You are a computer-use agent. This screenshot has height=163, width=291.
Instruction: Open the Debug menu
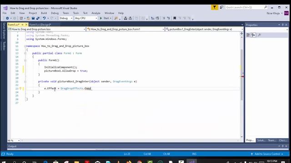[x=55, y=13]
